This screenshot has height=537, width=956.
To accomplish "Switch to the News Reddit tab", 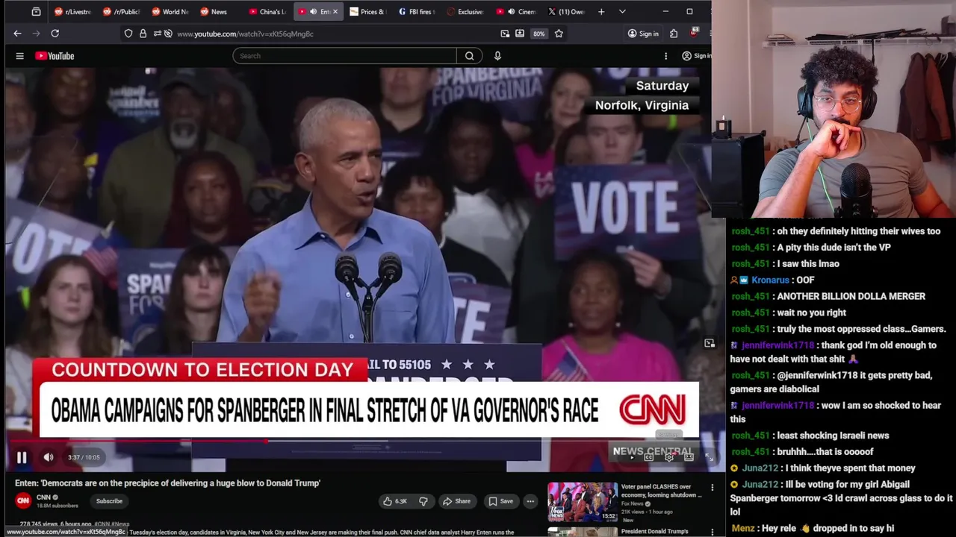I will [x=218, y=12].
